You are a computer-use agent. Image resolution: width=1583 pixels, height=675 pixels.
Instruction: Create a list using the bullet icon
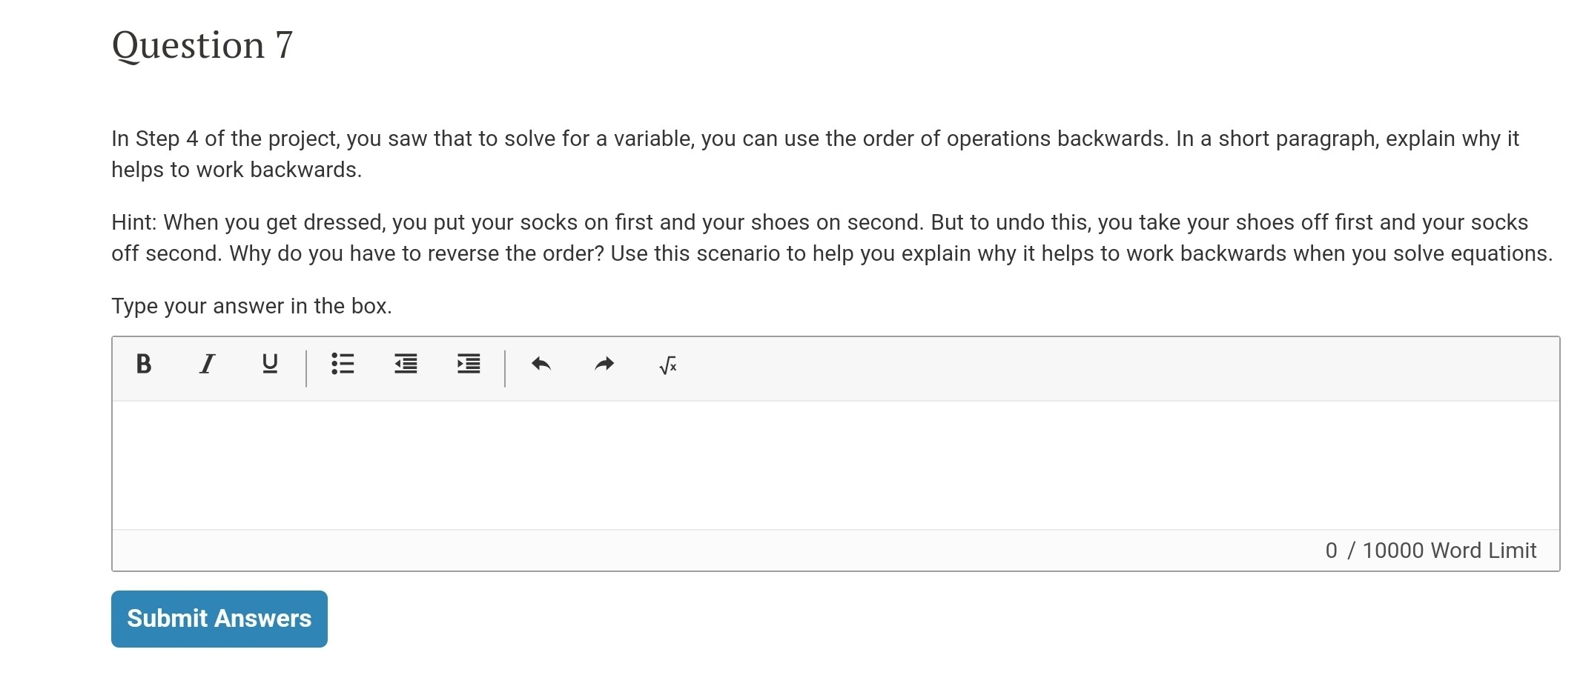(343, 365)
